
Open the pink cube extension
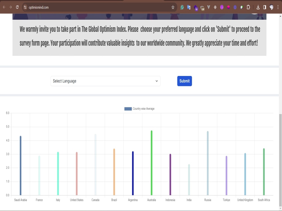(x=228, y=7)
